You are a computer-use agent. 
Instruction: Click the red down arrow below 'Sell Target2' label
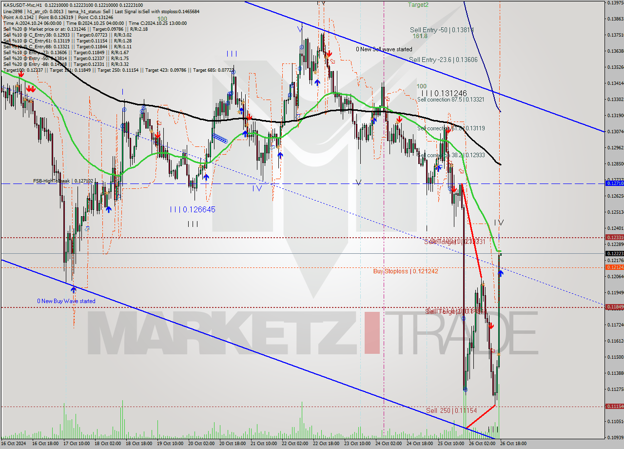pos(491,326)
